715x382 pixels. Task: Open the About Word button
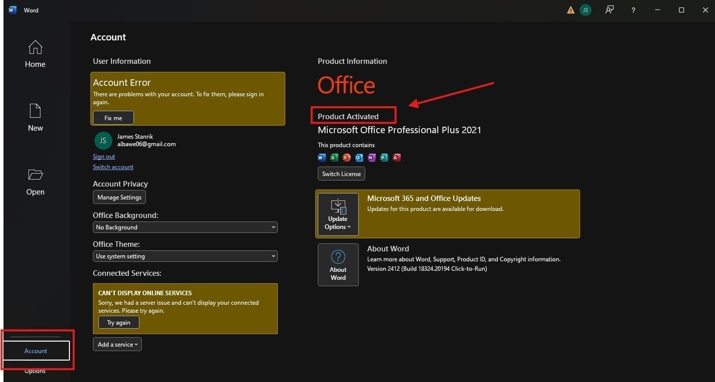tap(338, 265)
